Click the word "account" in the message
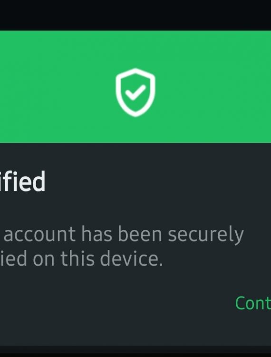The width and height of the screenshot is (271, 357). pos(39,234)
